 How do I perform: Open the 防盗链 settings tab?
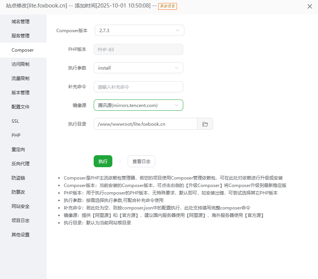[x=18, y=178]
